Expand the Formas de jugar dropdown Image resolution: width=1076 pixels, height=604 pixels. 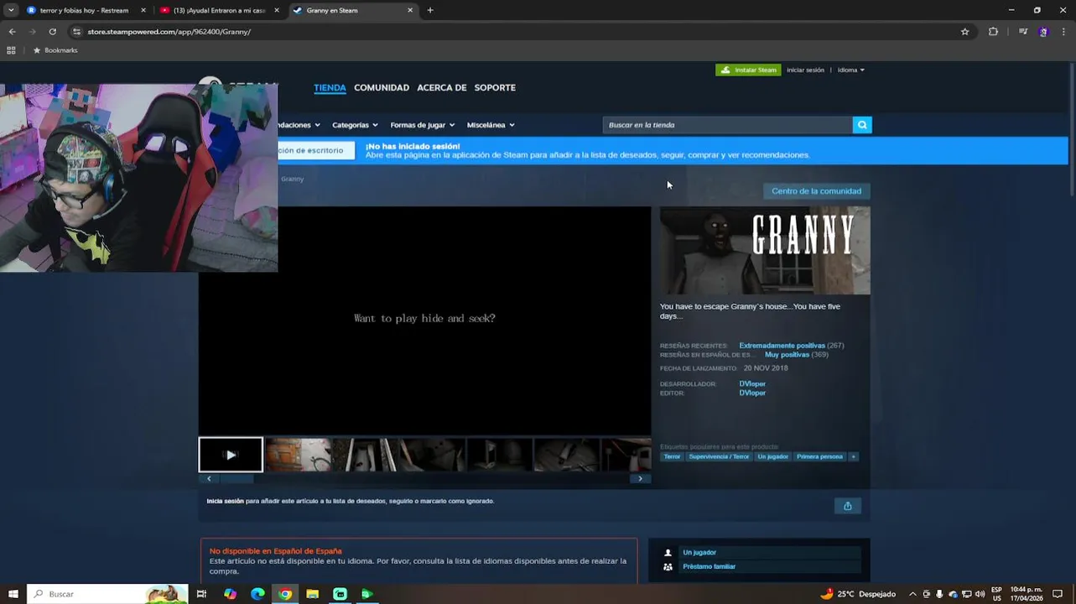(x=422, y=125)
